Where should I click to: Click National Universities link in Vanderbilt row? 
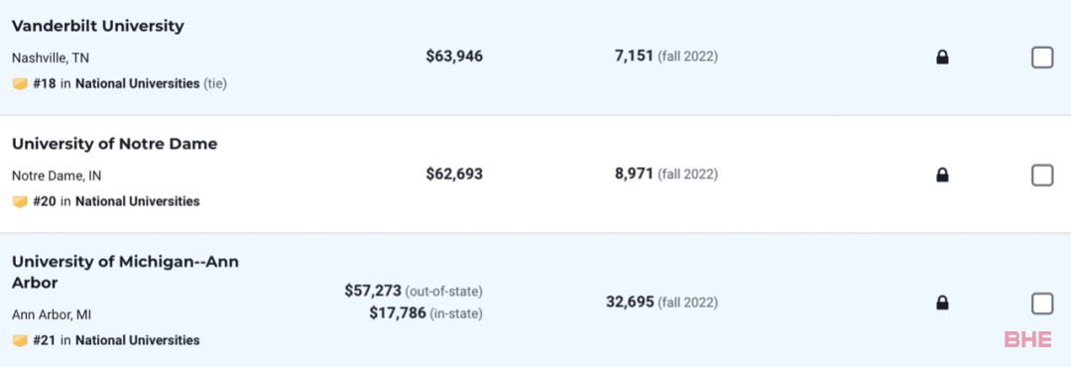[x=137, y=84]
